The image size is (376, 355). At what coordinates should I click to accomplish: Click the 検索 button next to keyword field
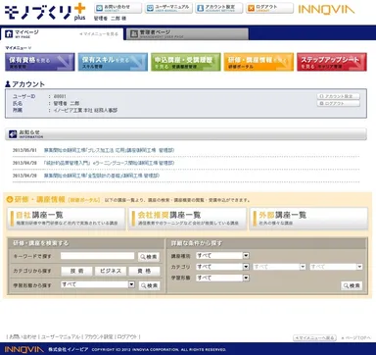(149, 257)
